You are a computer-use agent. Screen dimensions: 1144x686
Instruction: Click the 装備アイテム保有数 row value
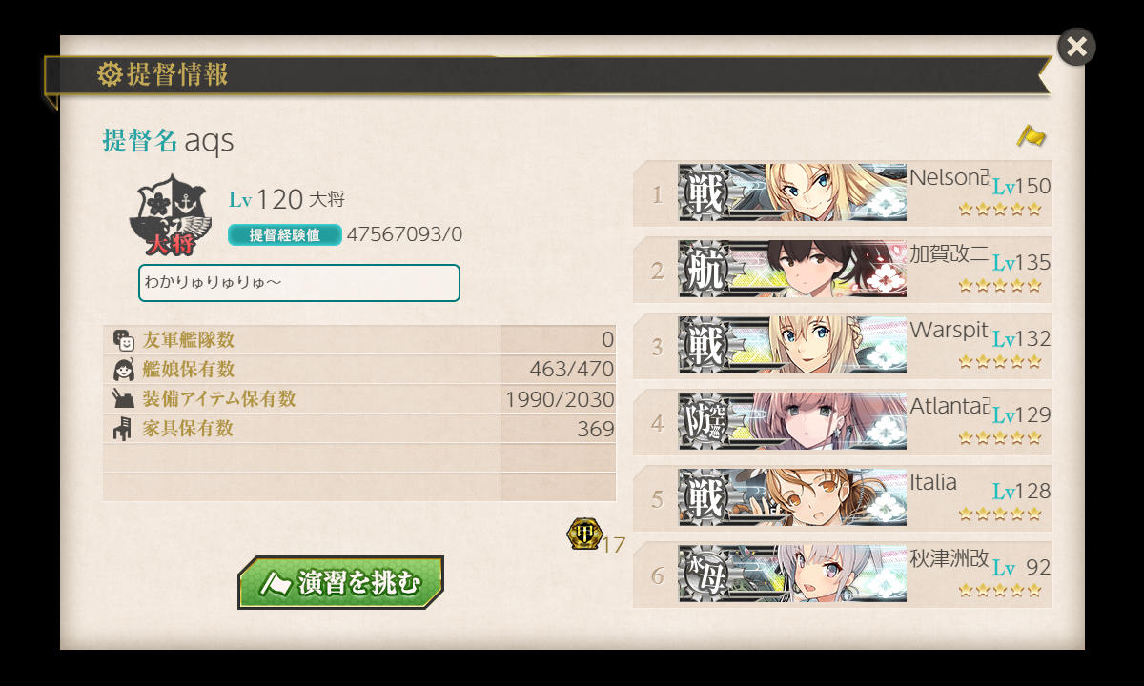560,399
